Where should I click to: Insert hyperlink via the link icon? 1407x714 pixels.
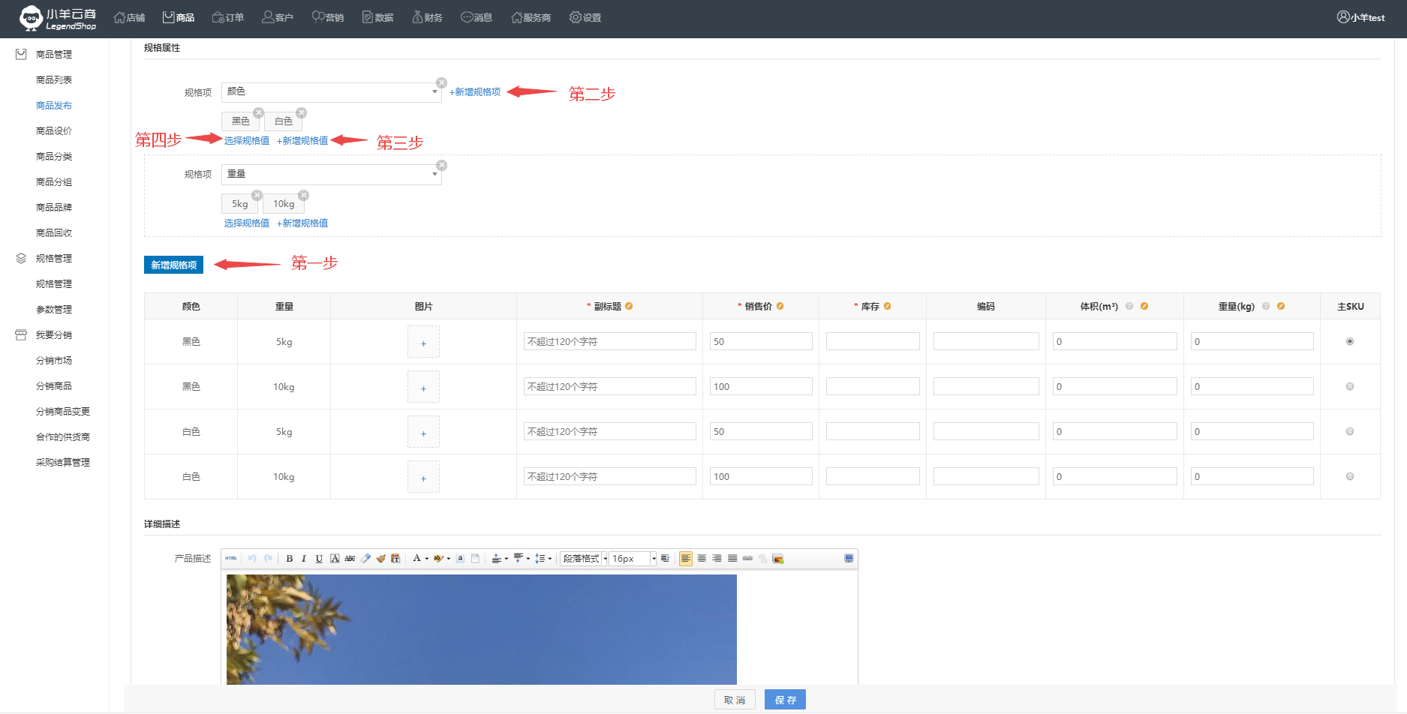click(747, 559)
